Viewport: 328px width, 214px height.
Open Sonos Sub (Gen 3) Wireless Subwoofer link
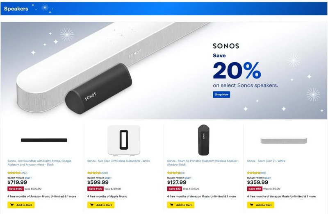(118, 161)
